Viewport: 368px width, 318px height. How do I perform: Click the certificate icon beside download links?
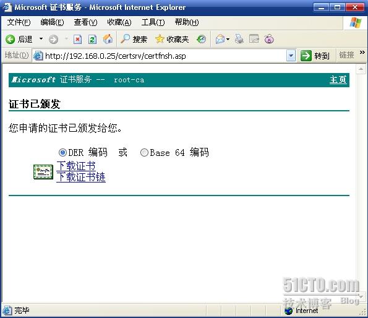coord(43,172)
